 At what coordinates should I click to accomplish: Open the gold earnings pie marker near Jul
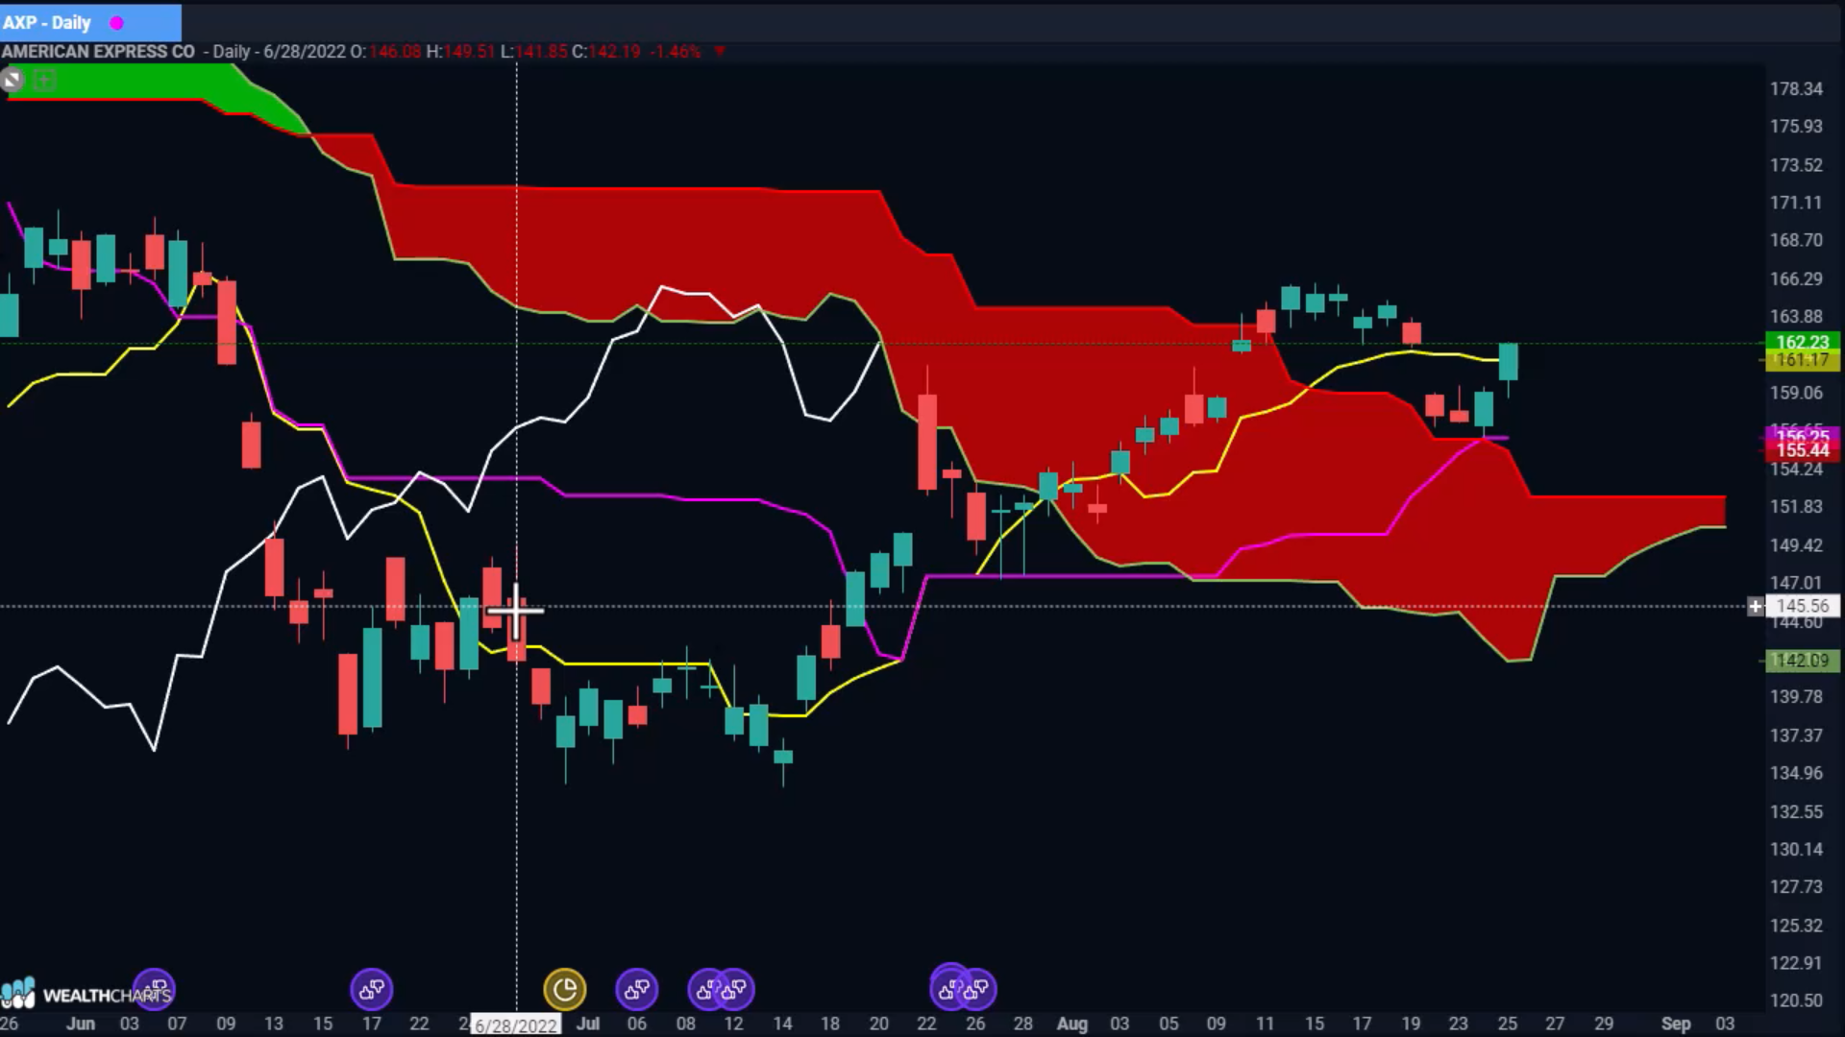pyautogui.click(x=564, y=989)
